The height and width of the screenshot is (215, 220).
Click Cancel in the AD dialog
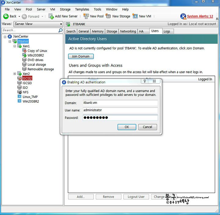[148, 127]
